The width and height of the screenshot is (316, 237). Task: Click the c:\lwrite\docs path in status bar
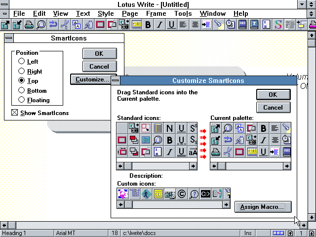pos(180,233)
